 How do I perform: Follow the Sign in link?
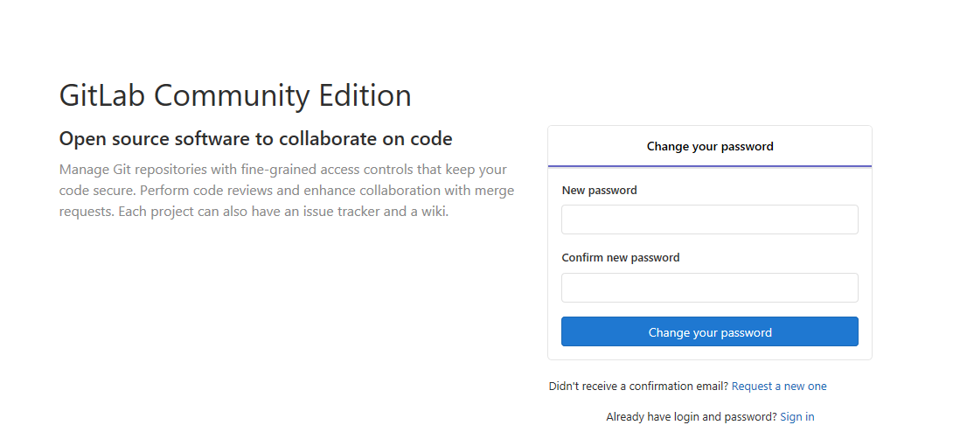(796, 416)
